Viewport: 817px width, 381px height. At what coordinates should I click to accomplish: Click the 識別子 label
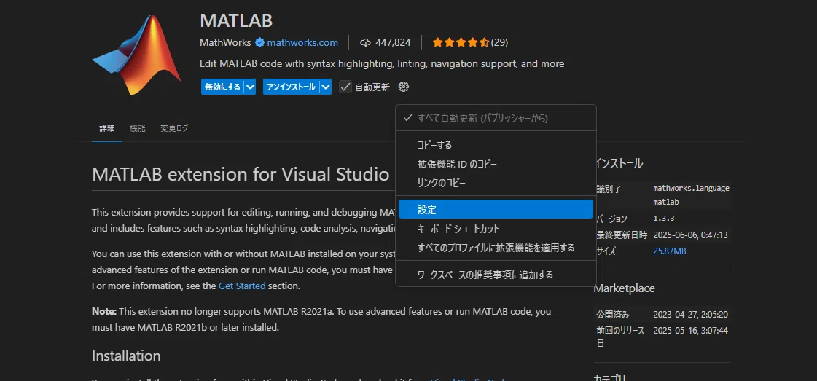[609, 189]
